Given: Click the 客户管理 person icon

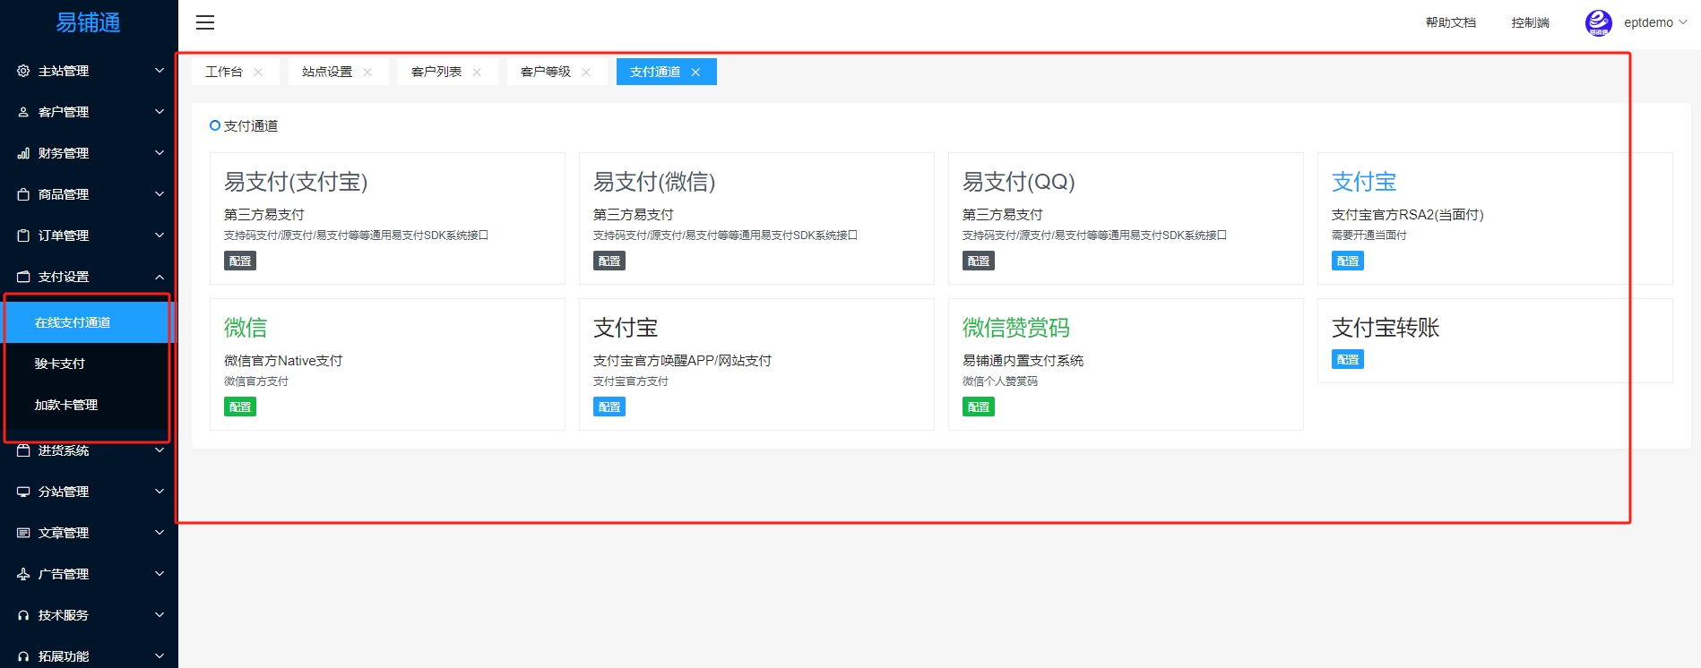Looking at the screenshot, I should click(x=23, y=112).
